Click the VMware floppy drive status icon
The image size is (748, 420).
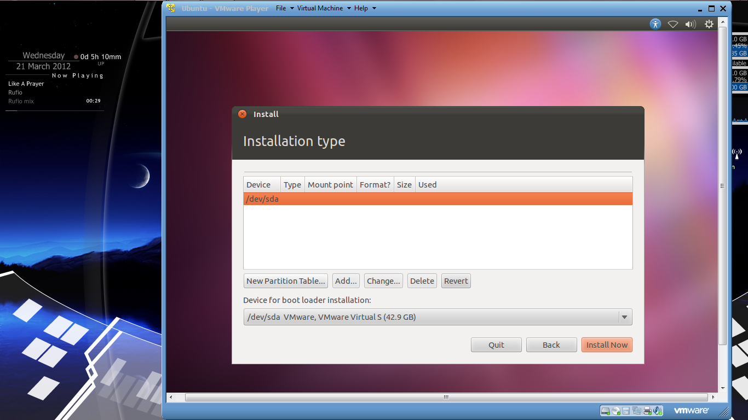626,411
